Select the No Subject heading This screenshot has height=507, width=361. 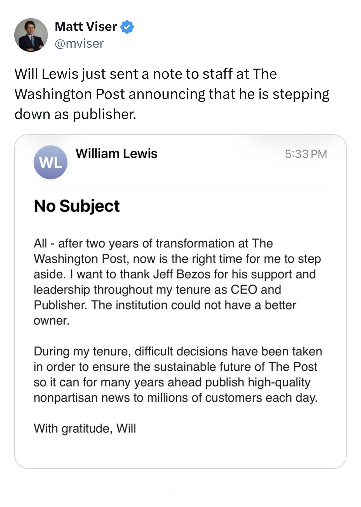point(77,206)
